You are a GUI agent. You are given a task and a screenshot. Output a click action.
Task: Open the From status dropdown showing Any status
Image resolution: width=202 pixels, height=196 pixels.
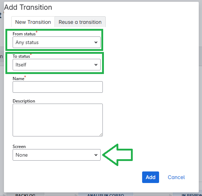coord(57,42)
